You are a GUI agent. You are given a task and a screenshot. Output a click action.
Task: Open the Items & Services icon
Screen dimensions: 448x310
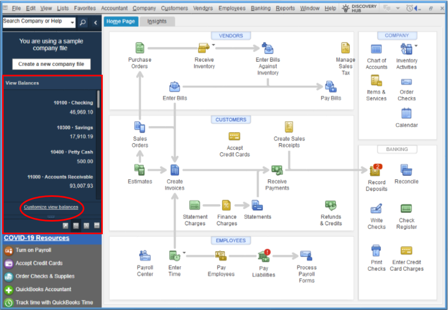(376, 81)
